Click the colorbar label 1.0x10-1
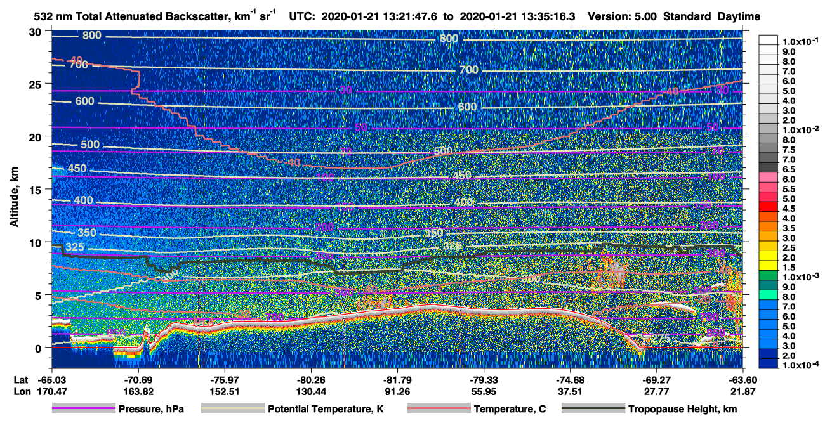Screen dimensions: 825x423 click(801, 41)
